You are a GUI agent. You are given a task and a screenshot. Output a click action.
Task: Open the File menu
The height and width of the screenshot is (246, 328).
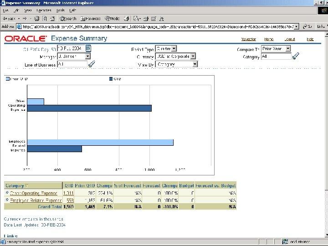(x=5, y=10)
